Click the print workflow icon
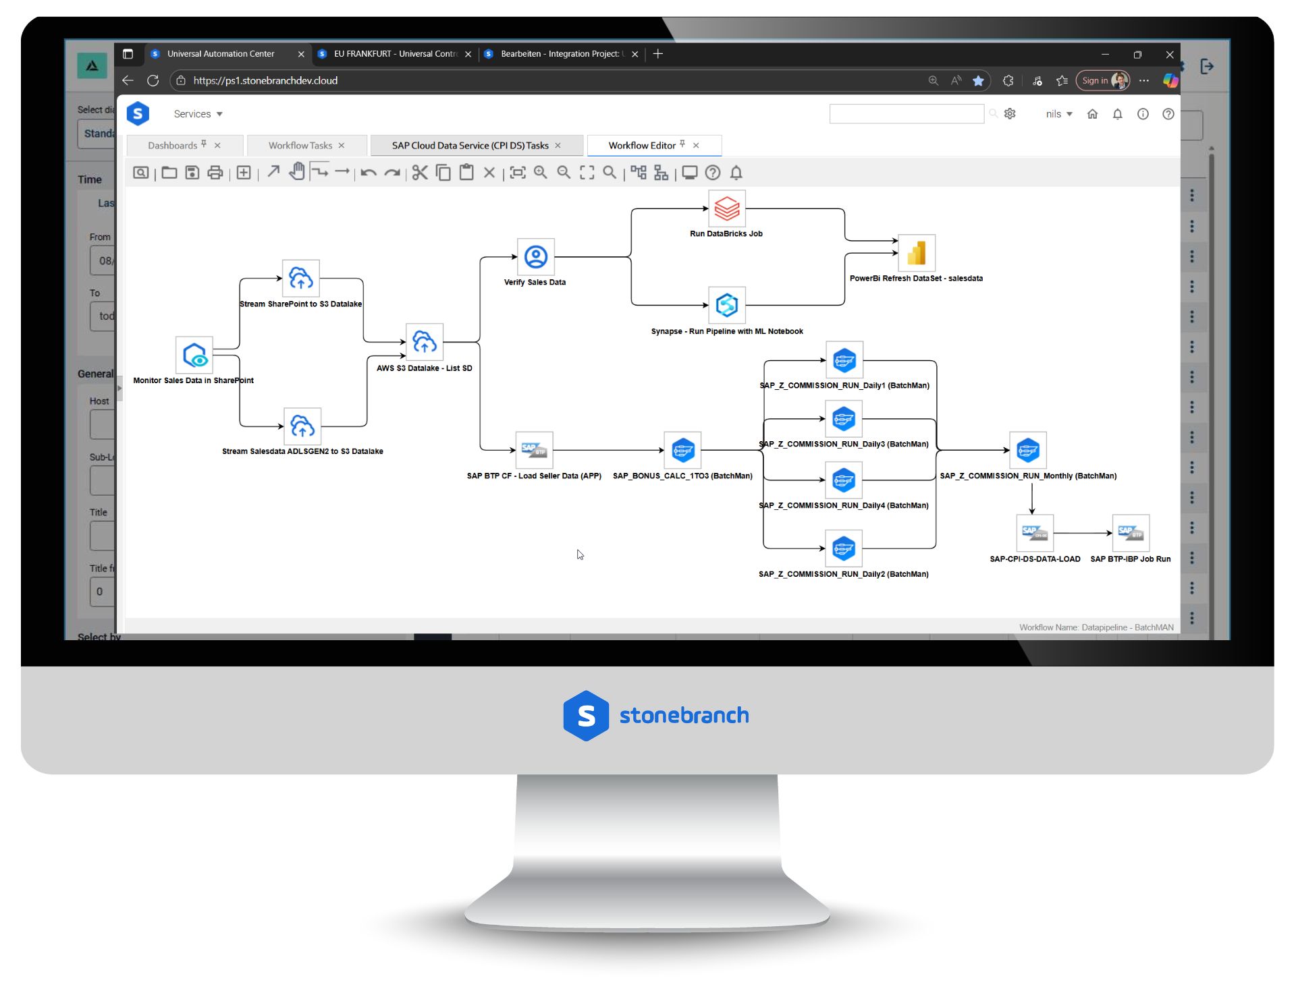Viewport: 1296px width, 995px height. tap(215, 173)
